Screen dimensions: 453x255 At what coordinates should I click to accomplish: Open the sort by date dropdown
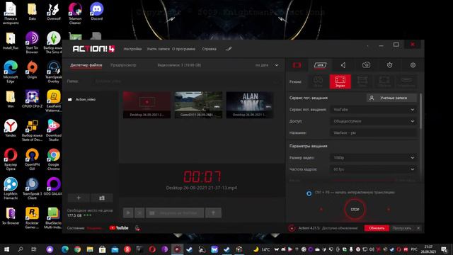click(267, 65)
